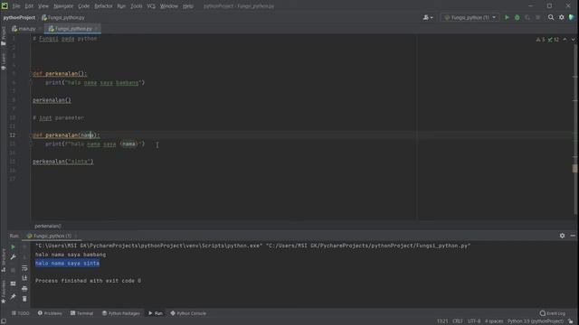The width and height of the screenshot is (579, 325).
Task: Click the cursor position indicator in status bar
Action: click(x=442, y=321)
